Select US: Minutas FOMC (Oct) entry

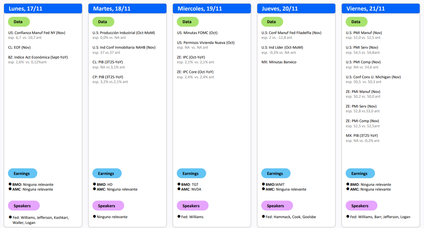point(197,33)
